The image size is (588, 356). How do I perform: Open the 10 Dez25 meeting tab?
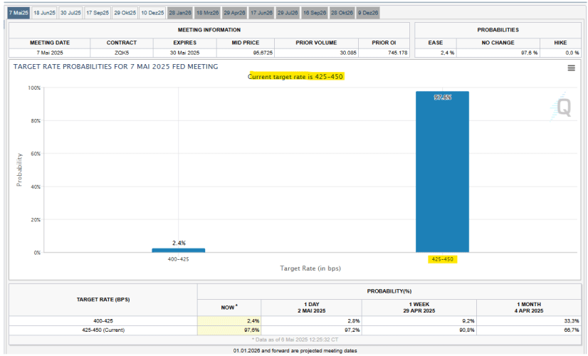[x=152, y=13]
